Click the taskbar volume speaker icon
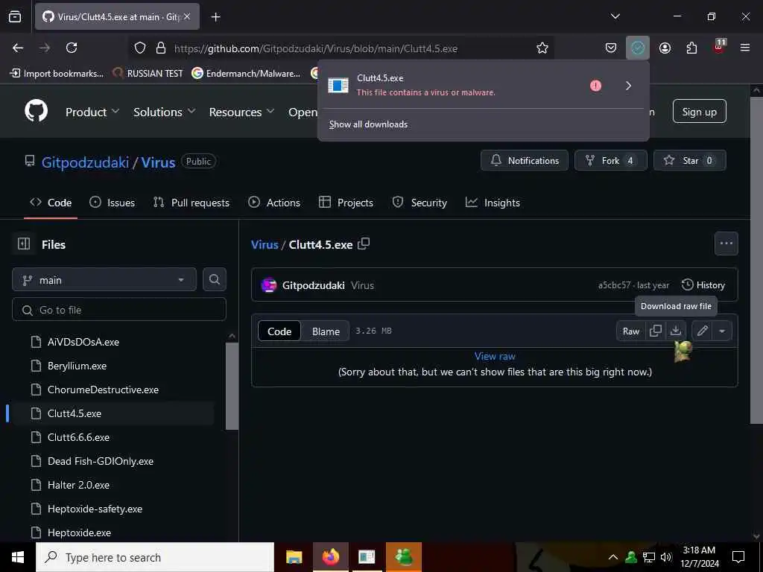763x572 pixels. tap(666, 557)
